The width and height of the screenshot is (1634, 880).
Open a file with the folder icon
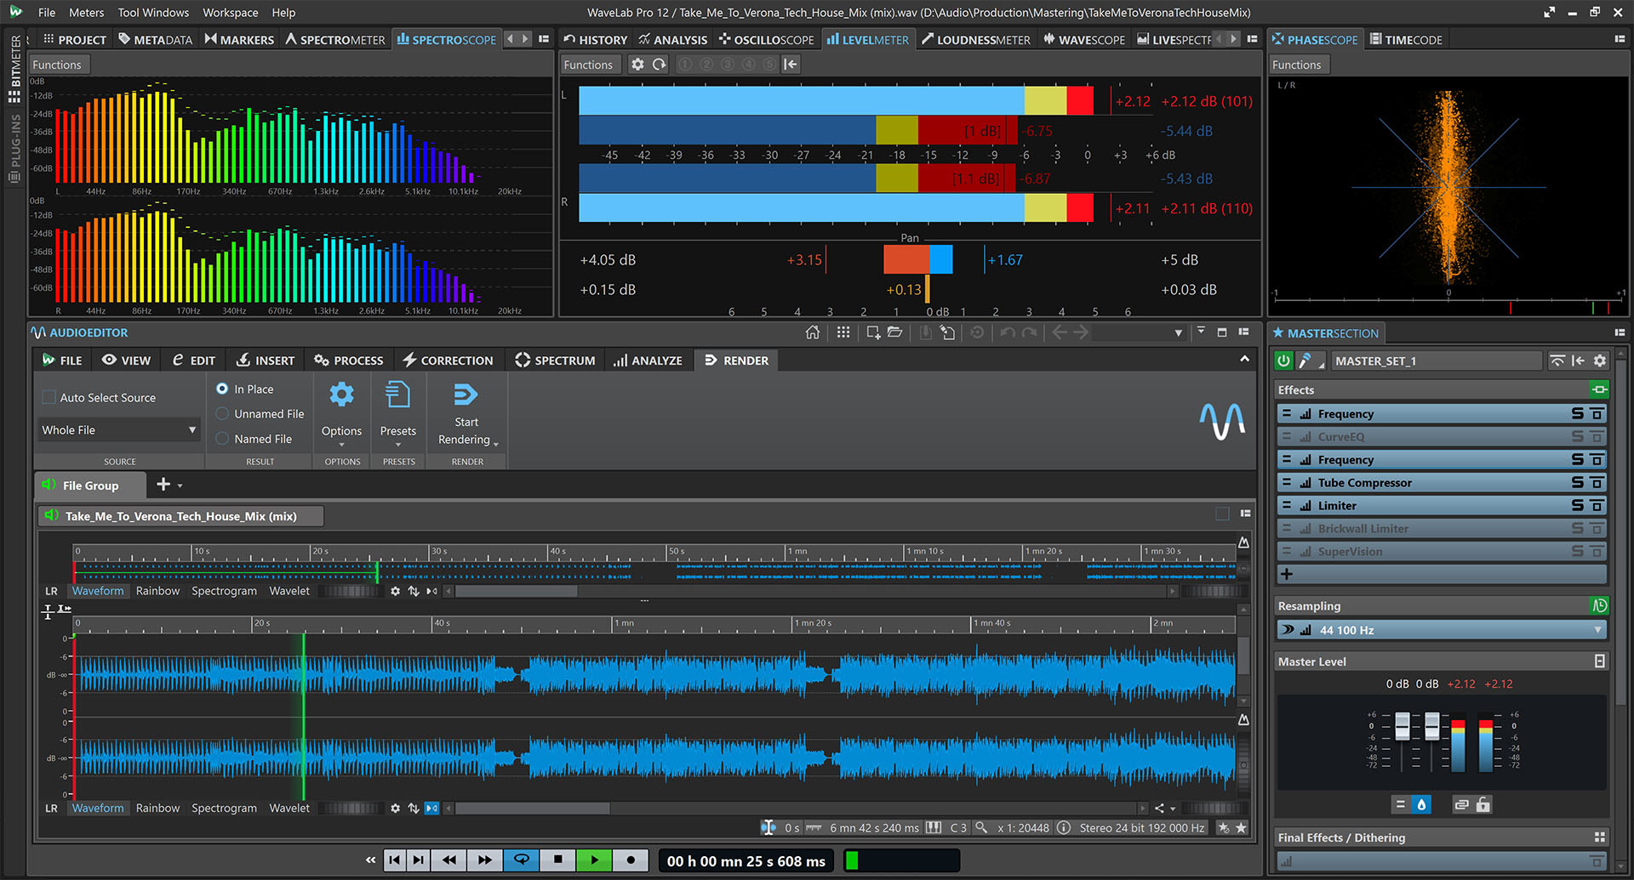tap(894, 332)
